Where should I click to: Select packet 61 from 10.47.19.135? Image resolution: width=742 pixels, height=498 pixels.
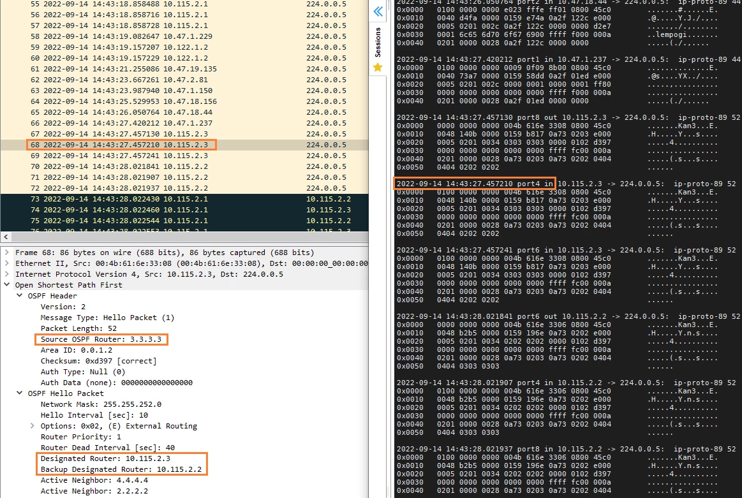(184, 69)
